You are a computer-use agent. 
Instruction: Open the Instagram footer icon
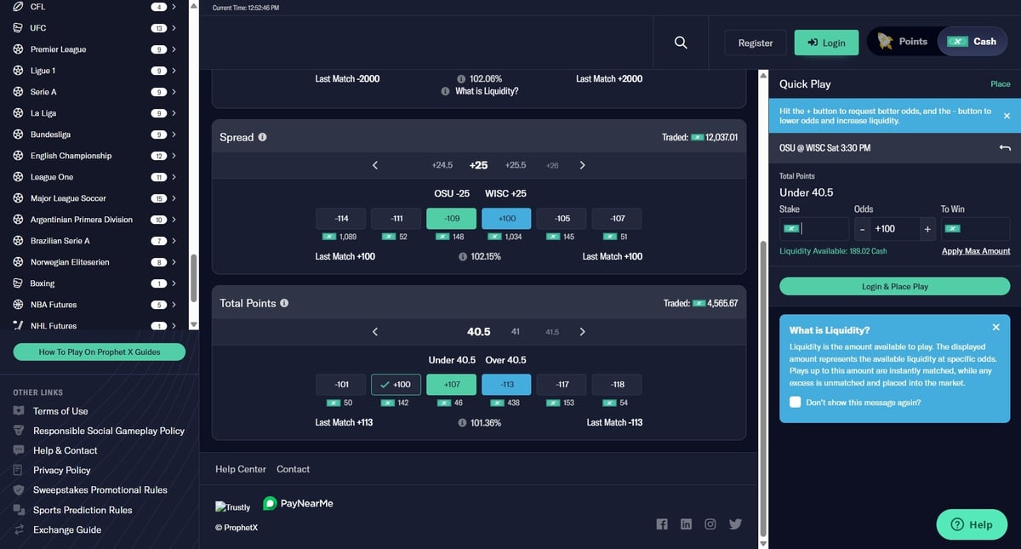[710, 524]
